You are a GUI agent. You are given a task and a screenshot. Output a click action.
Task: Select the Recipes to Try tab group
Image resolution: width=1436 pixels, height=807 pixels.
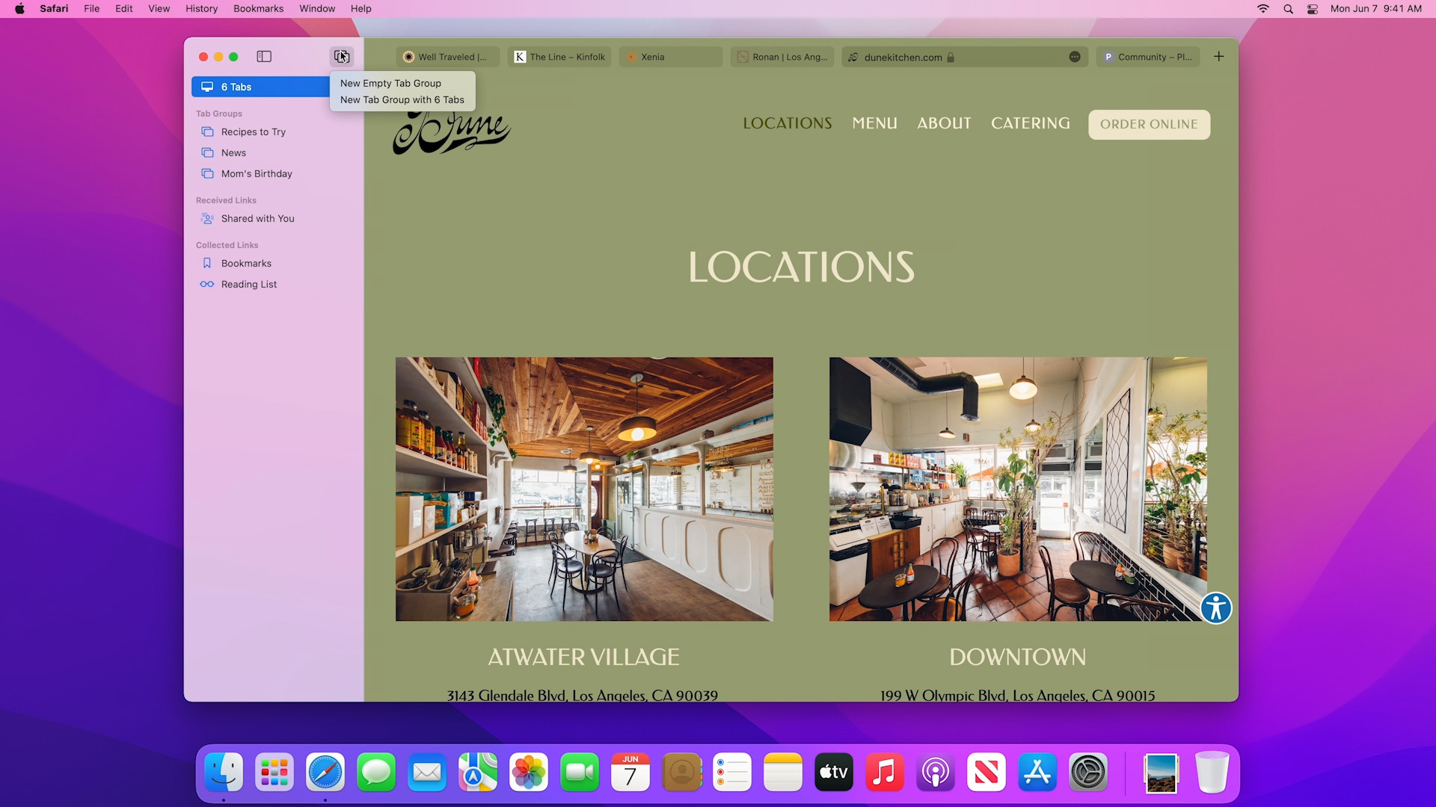[x=253, y=132]
